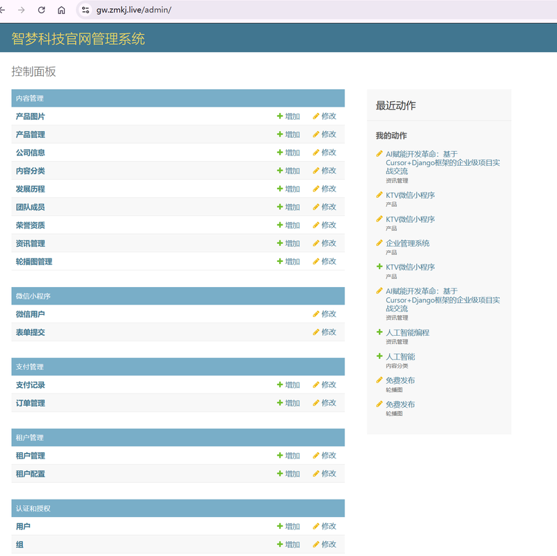Edit 荣誉资质 records
The height and width of the screenshot is (556, 557).
coord(324,225)
